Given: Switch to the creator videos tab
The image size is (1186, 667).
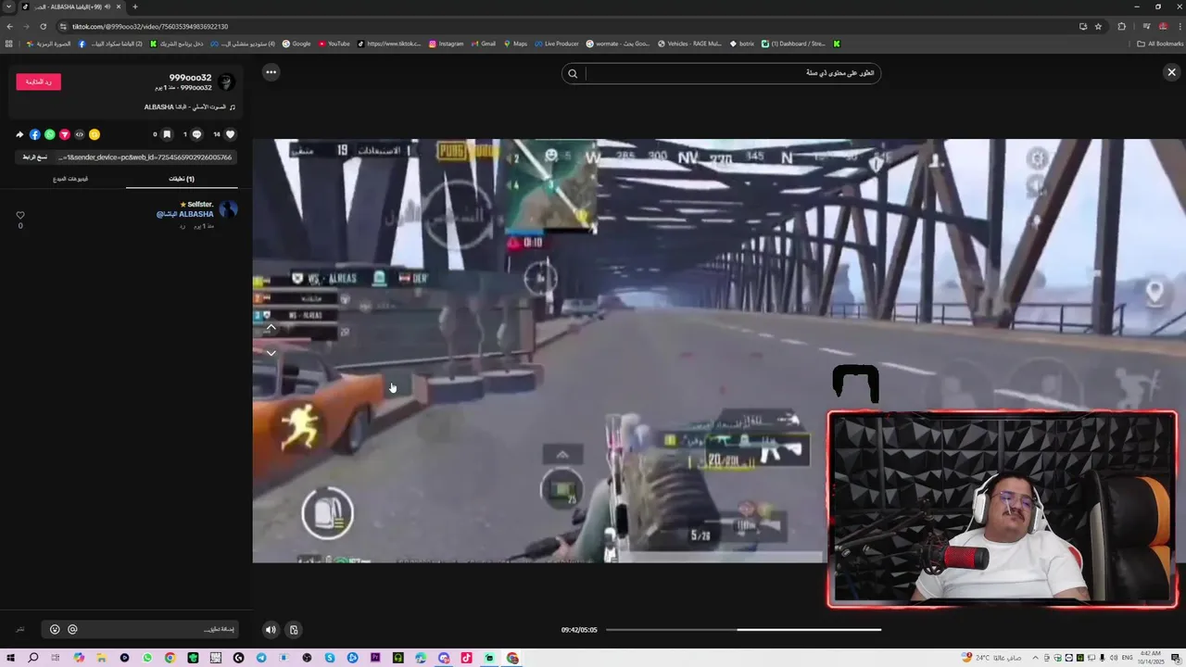Looking at the screenshot, I should 70,179.
